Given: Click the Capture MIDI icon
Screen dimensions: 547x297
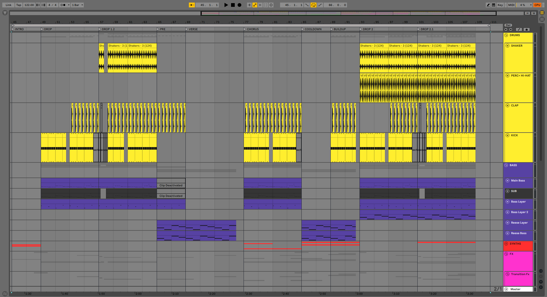Looking at the screenshot, I should (266, 5).
